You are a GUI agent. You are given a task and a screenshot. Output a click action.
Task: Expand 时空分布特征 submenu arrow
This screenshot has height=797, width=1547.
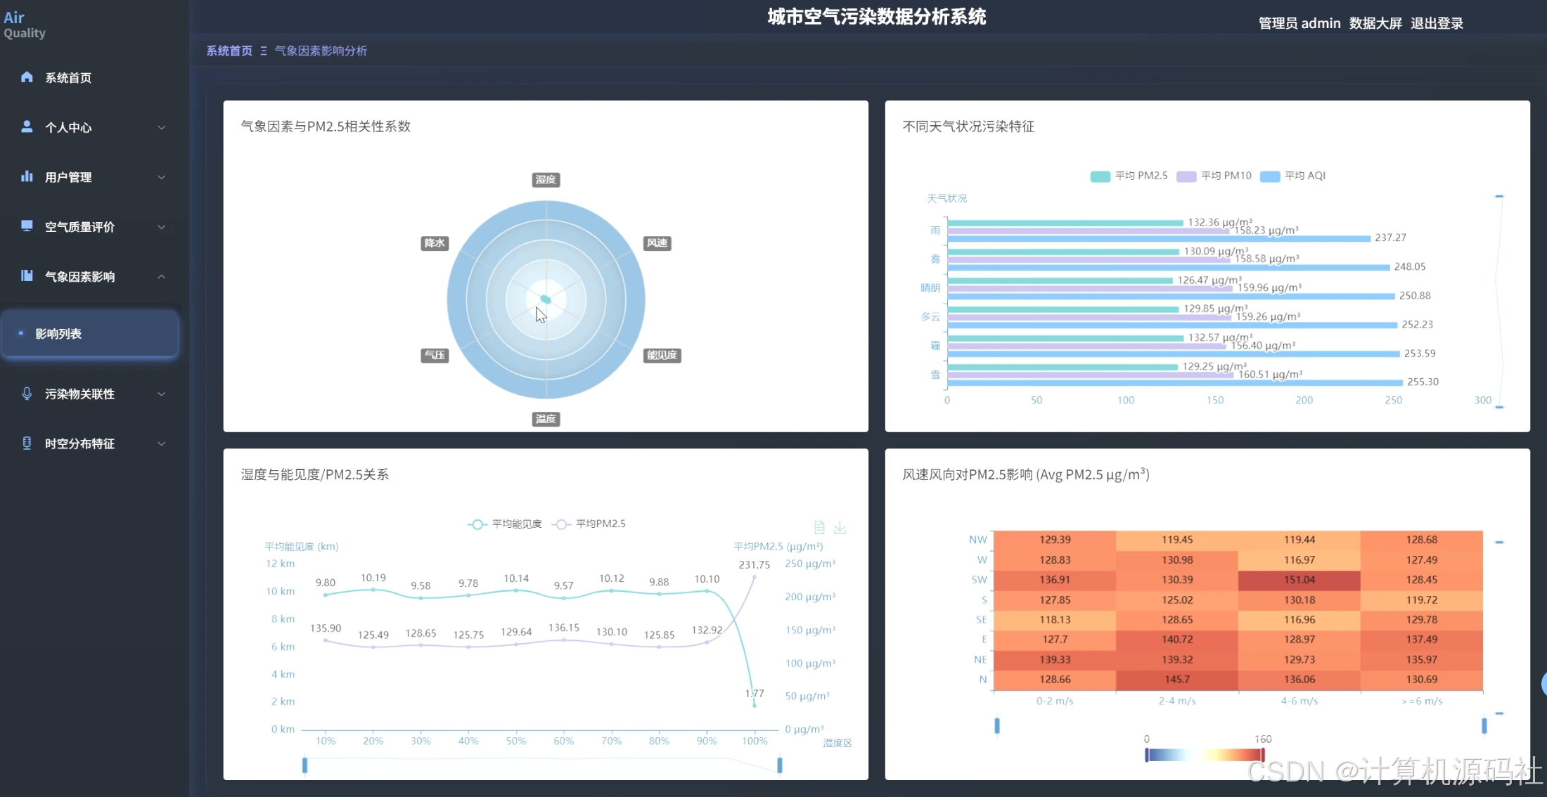[x=162, y=444]
